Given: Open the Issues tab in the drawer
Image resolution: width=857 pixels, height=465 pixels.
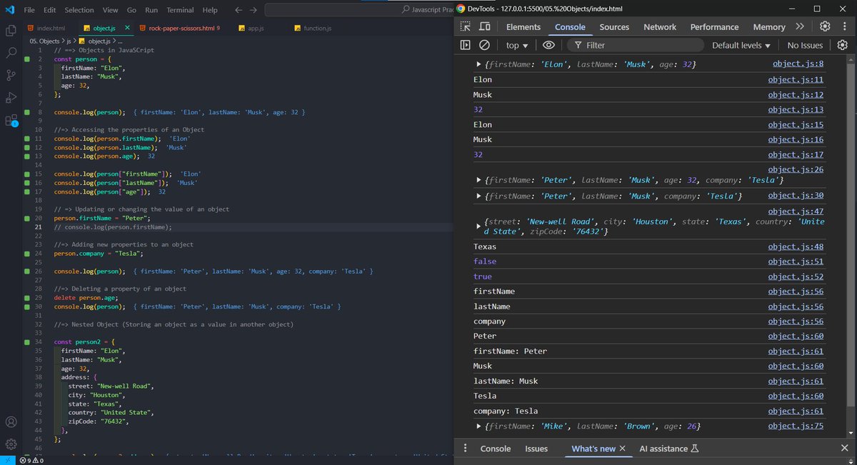Looking at the screenshot, I should 536,449.
